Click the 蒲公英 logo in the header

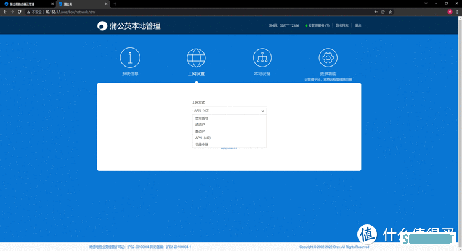[102, 26]
